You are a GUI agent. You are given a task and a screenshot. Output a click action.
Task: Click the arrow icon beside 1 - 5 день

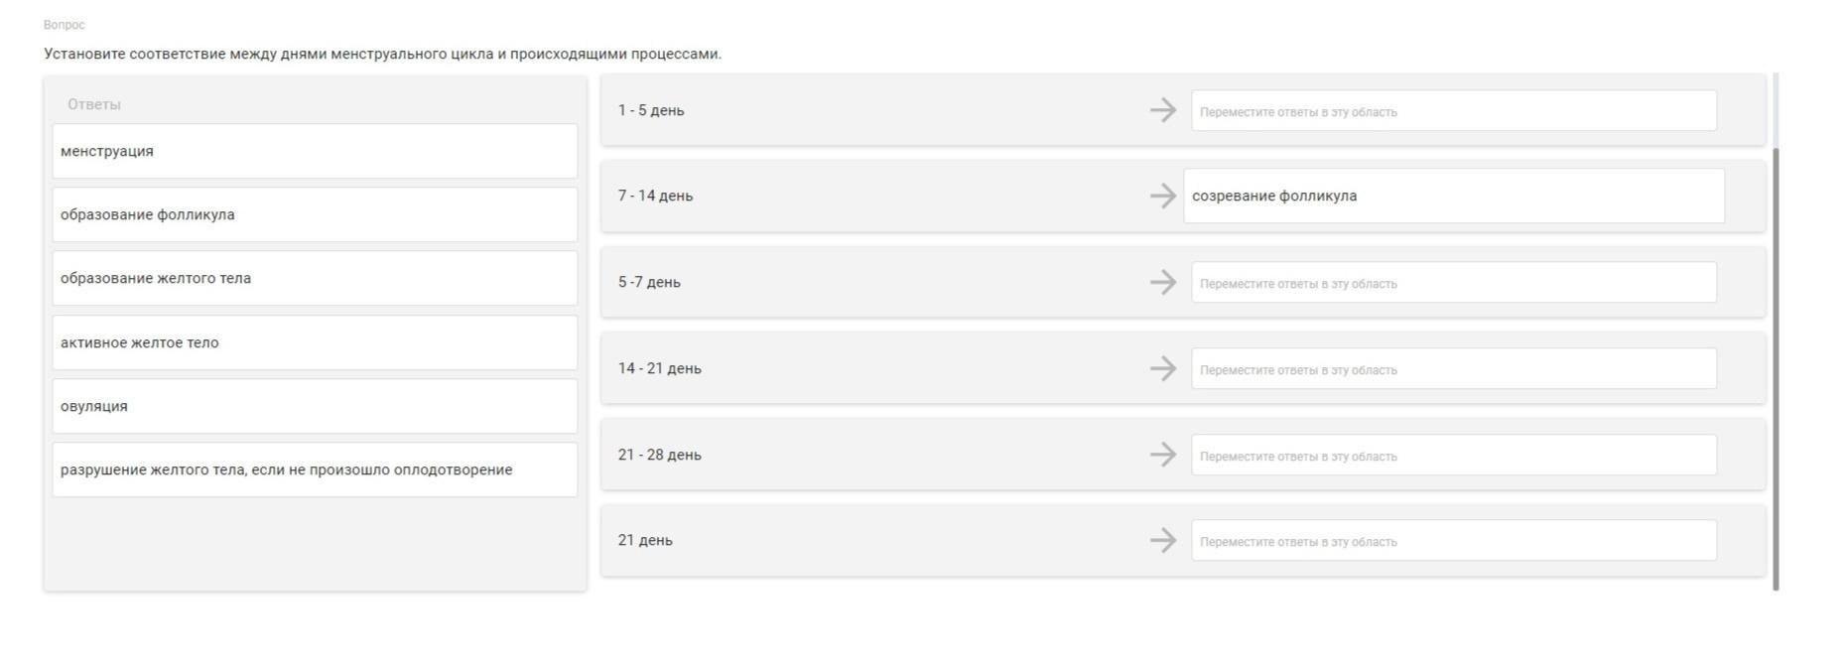tap(1163, 110)
